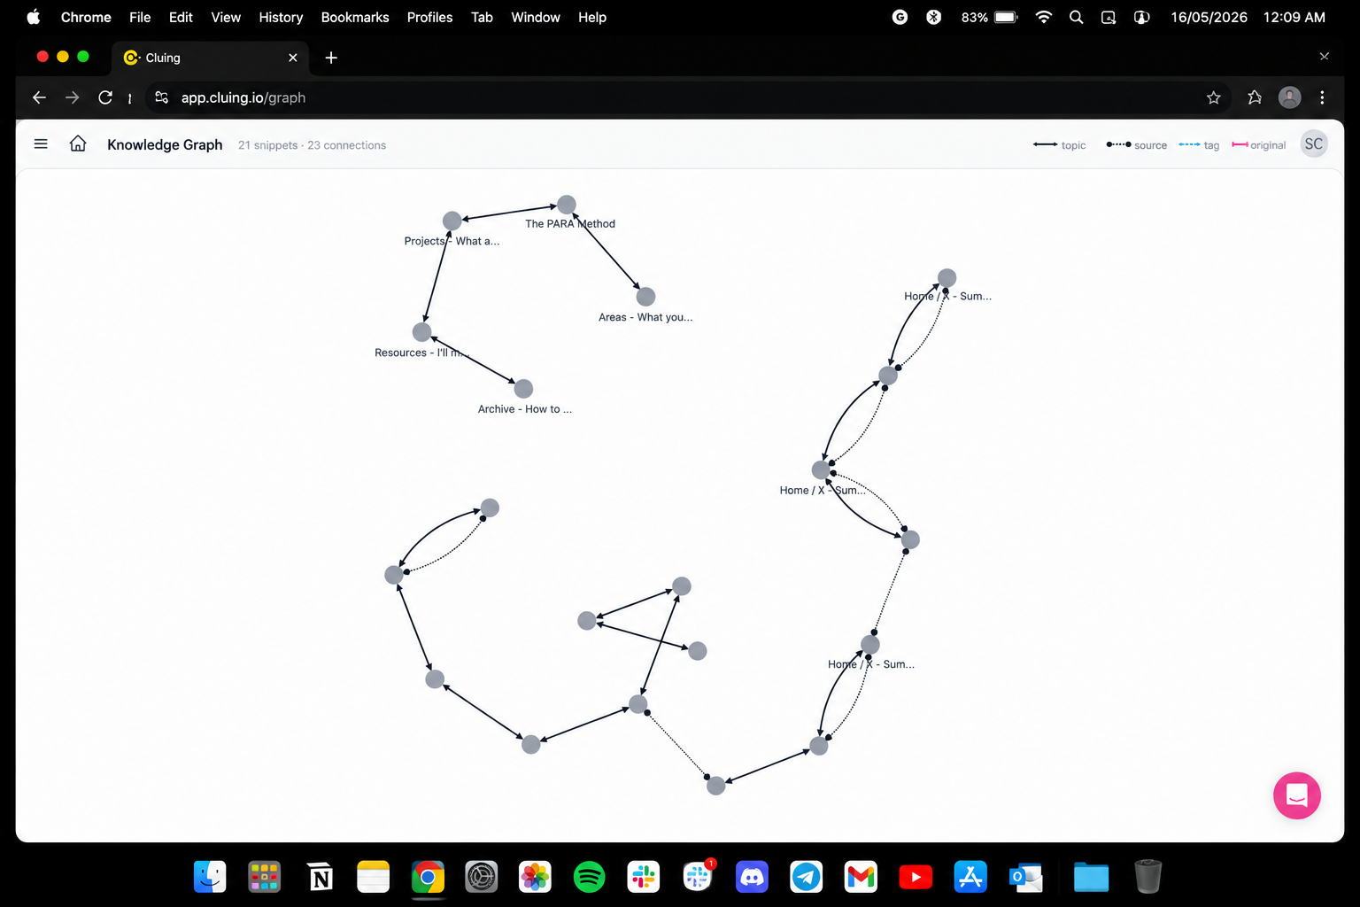Open Notion from the Dock
This screenshot has height=907, width=1360.
319,877
